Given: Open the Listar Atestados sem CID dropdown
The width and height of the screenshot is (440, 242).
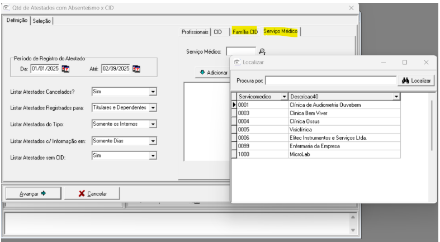Looking at the screenshot, I should point(153,158).
